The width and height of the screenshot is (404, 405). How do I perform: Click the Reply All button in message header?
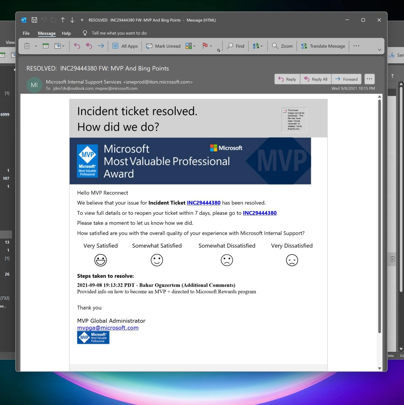click(x=316, y=79)
